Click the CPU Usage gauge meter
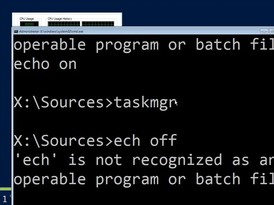The height and width of the screenshot is (205, 274). click(27, 24)
